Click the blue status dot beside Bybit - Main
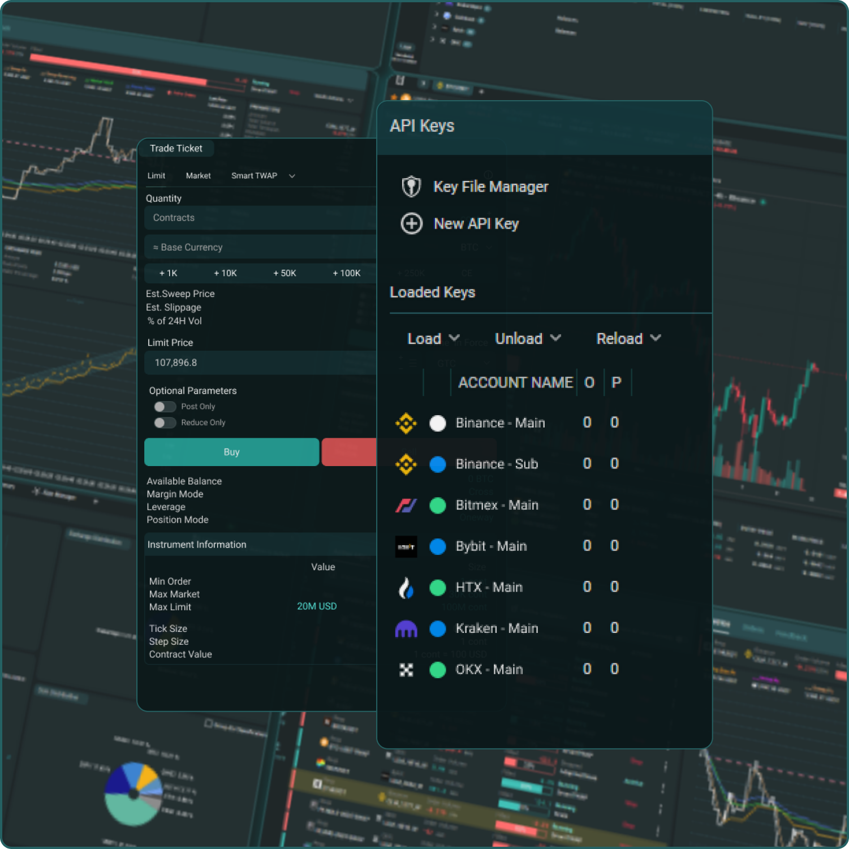This screenshot has width=849, height=849. click(438, 546)
